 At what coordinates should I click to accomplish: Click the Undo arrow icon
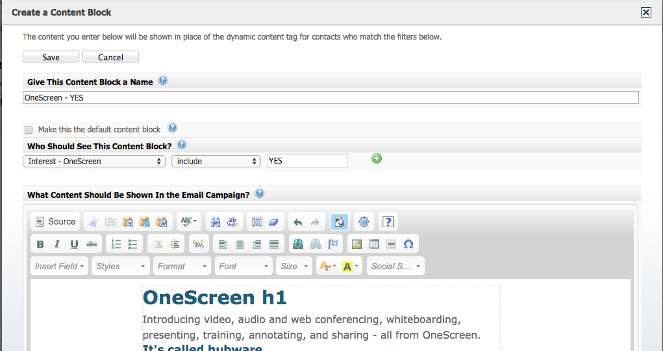coord(297,222)
